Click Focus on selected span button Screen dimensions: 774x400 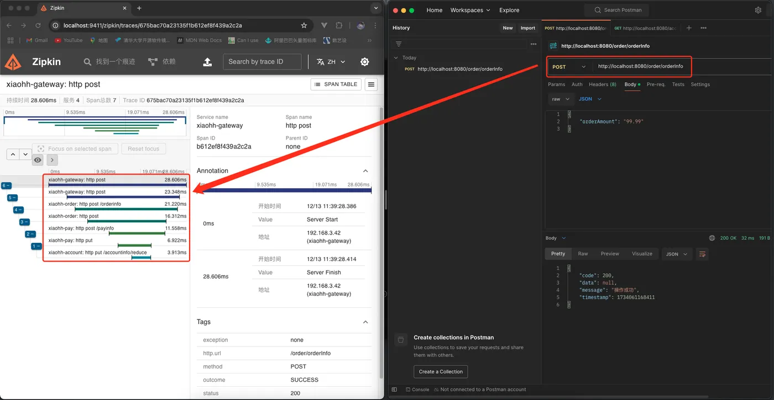[75, 148]
